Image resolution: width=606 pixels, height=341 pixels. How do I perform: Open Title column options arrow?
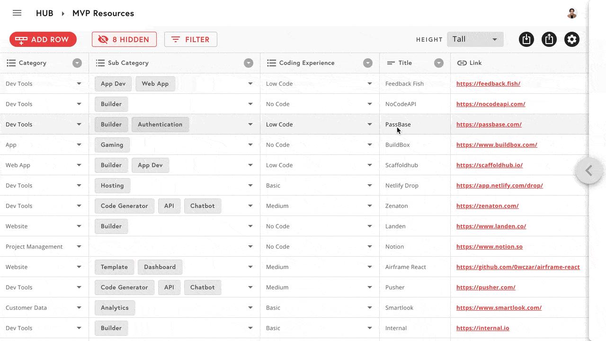click(439, 63)
